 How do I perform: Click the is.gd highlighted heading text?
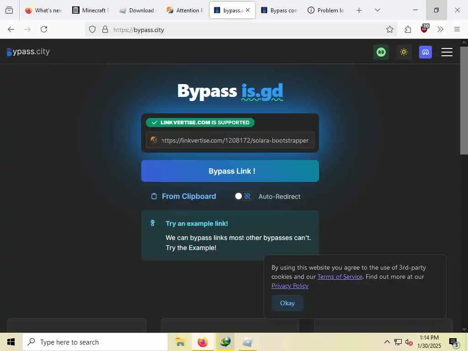pyautogui.click(x=262, y=91)
